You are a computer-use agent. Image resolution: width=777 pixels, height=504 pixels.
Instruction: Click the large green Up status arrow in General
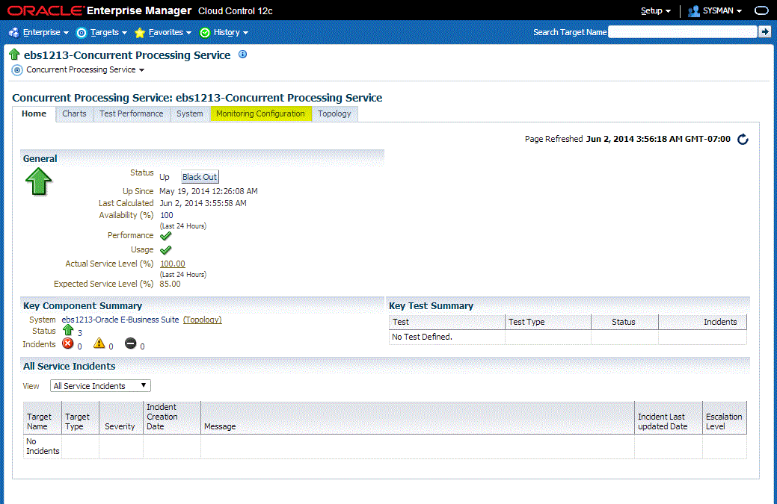(x=39, y=181)
